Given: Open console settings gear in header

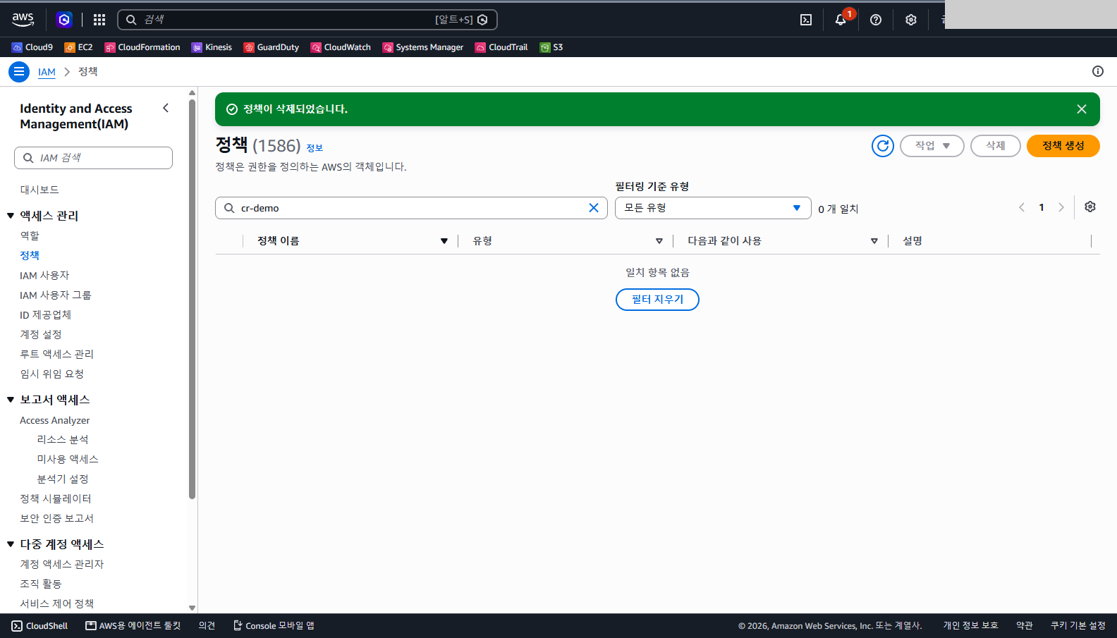Looking at the screenshot, I should 911,20.
